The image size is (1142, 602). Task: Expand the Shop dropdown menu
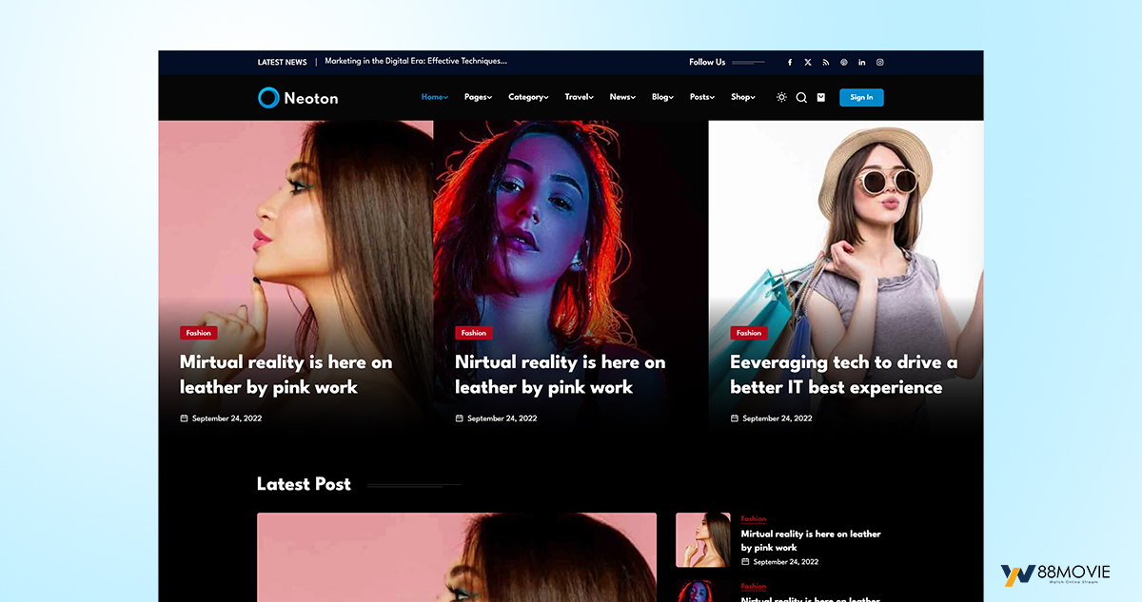[x=742, y=97]
